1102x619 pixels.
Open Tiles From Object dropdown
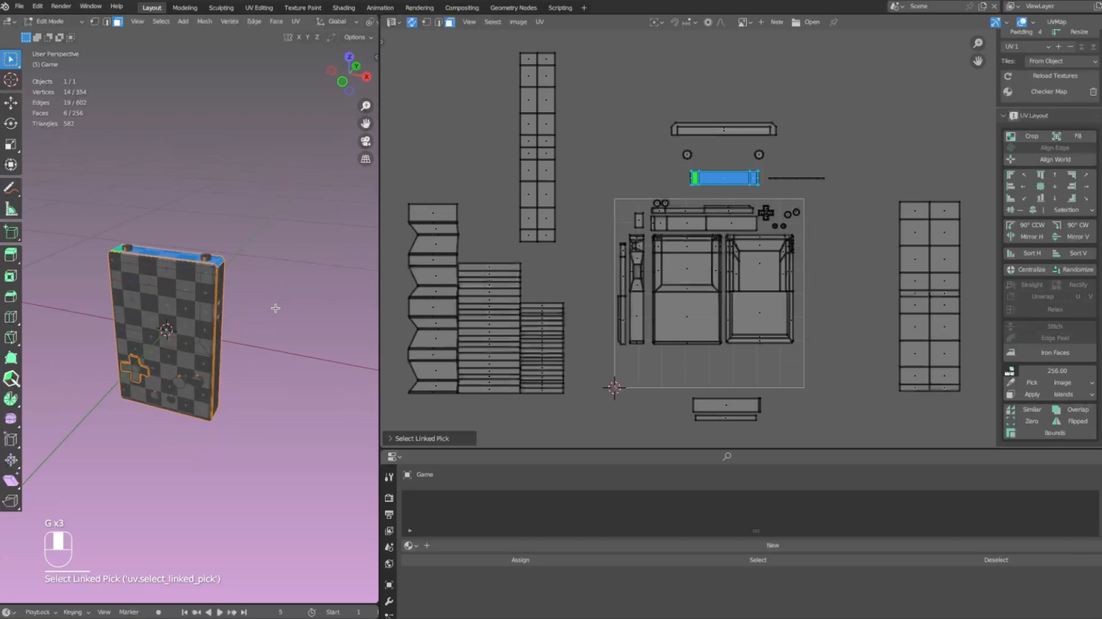(1061, 61)
